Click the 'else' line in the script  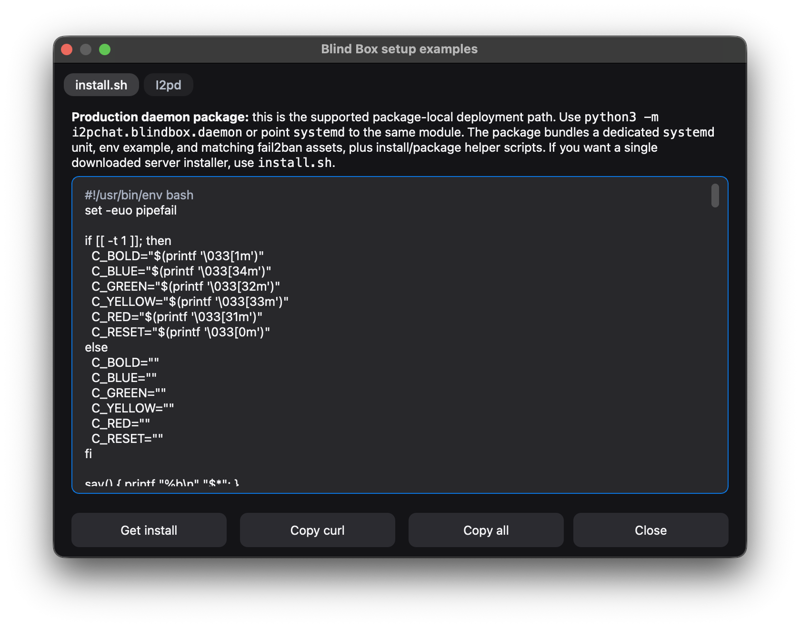96,347
